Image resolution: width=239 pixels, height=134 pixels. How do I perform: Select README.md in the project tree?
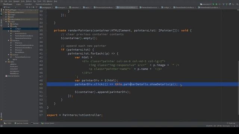coord(14,74)
